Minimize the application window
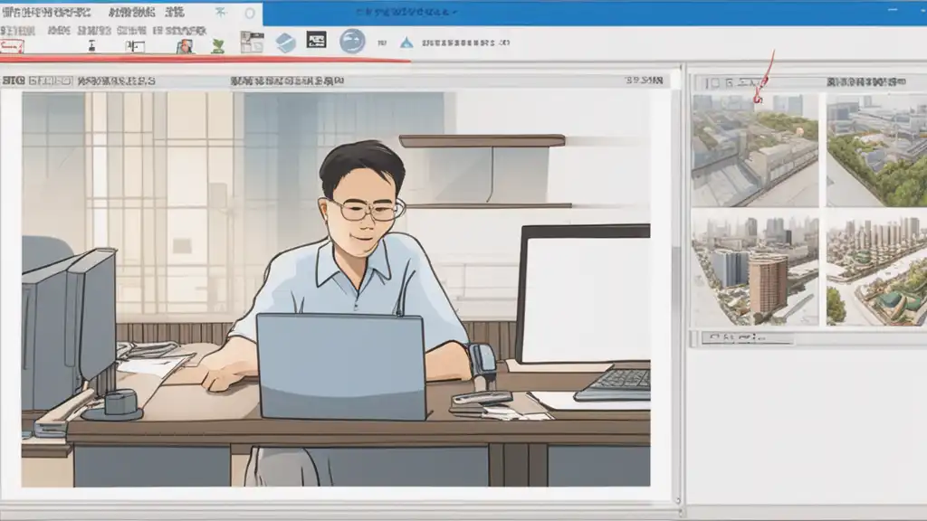 [x=893, y=10]
